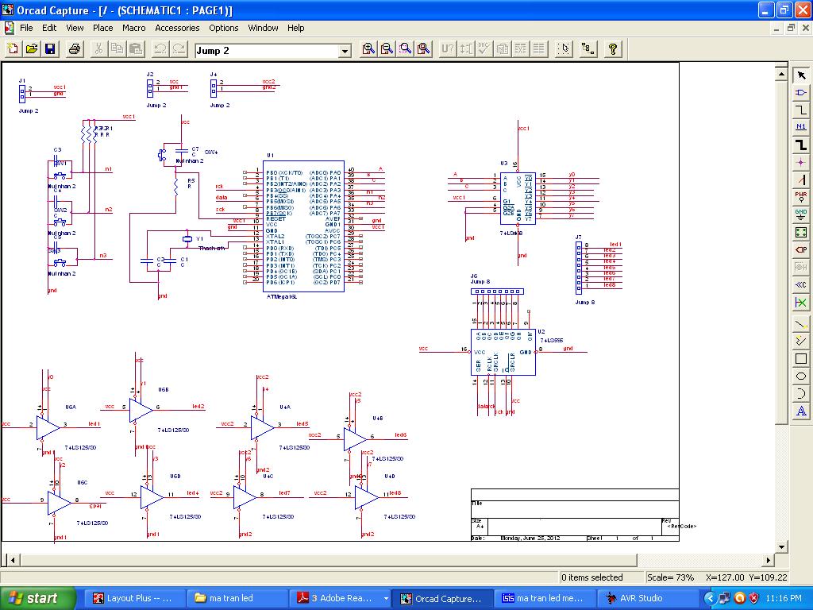Open the Options menu
The width and height of the screenshot is (813, 610).
[x=223, y=28]
